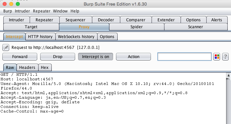Open the Repeater menu
231x124 pixels.
[42, 11]
